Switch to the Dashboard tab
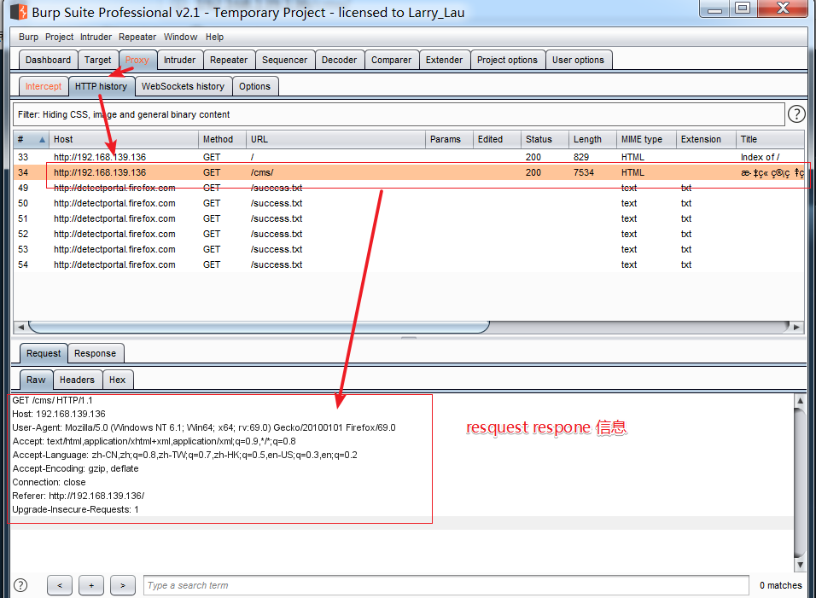 [x=49, y=60]
